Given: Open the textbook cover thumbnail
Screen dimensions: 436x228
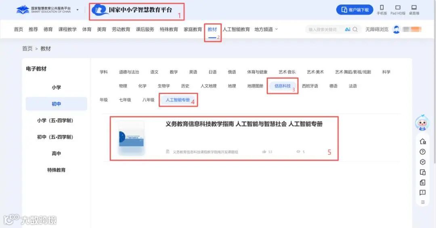Looking at the screenshot, I should coord(131,138).
